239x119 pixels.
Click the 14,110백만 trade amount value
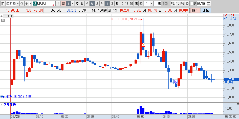click(x=99, y=11)
